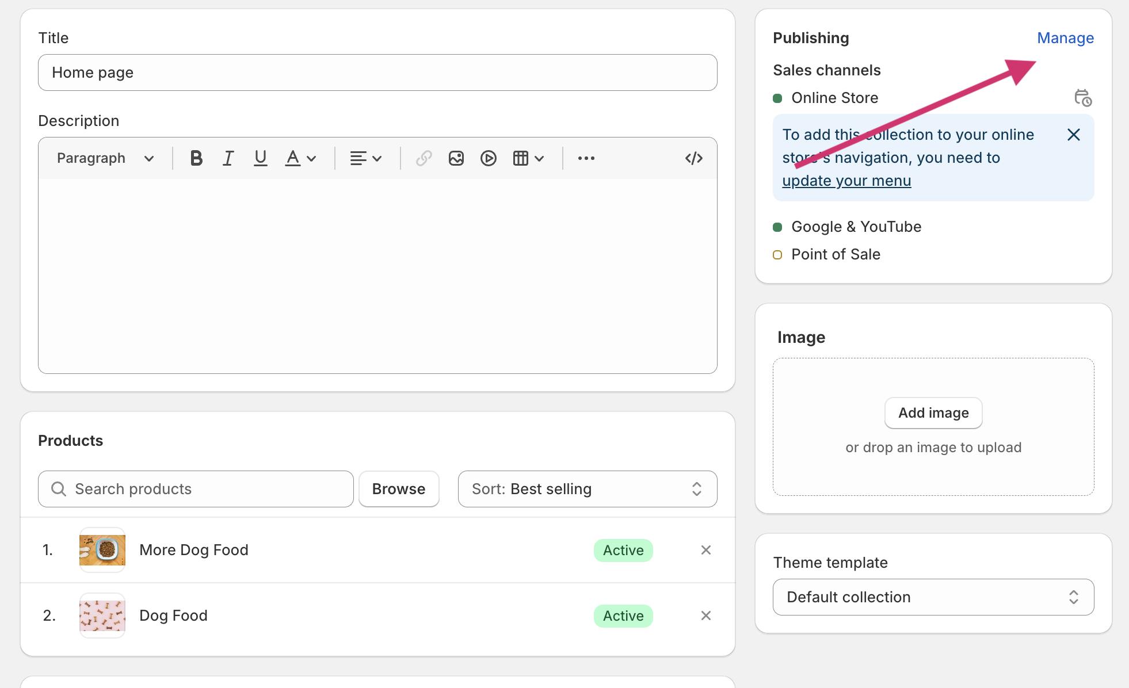Image resolution: width=1129 pixels, height=688 pixels.
Task: Toggle underline formatting in description editor
Action: click(x=261, y=158)
